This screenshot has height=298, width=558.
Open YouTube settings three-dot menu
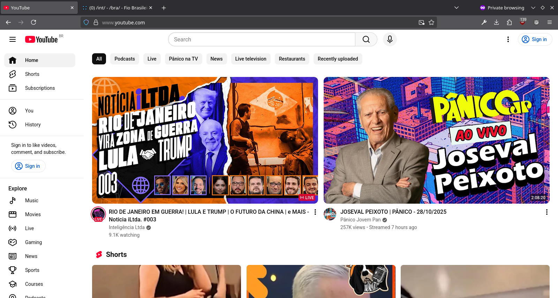[508, 39]
